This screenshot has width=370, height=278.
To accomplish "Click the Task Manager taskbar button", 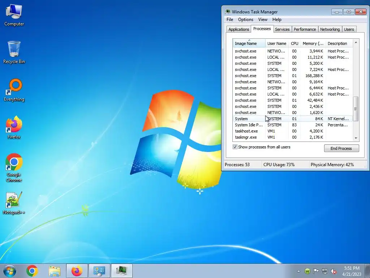I will click(x=121, y=271).
